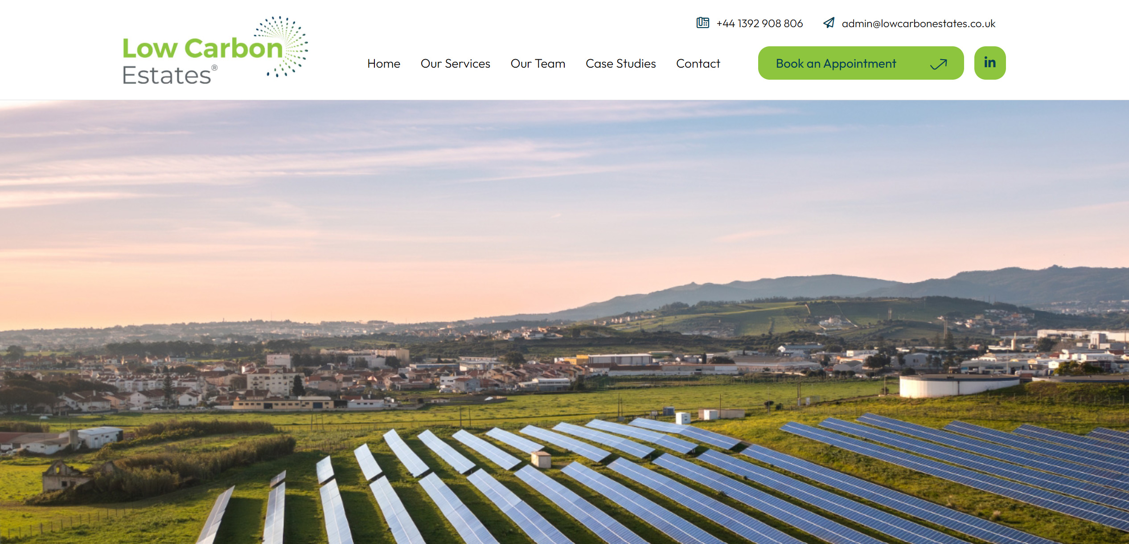The height and width of the screenshot is (544, 1129).
Task: Open the Our Services menu item
Action: pyautogui.click(x=455, y=64)
